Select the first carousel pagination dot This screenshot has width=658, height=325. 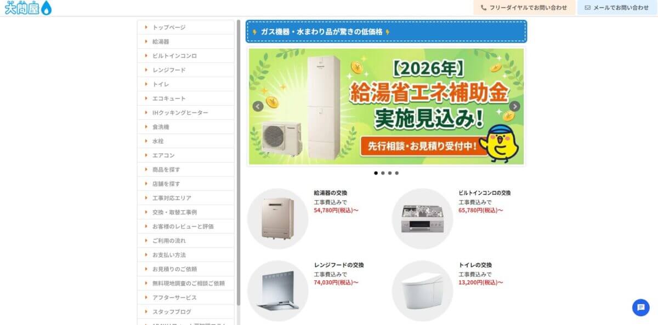click(376, 173)
